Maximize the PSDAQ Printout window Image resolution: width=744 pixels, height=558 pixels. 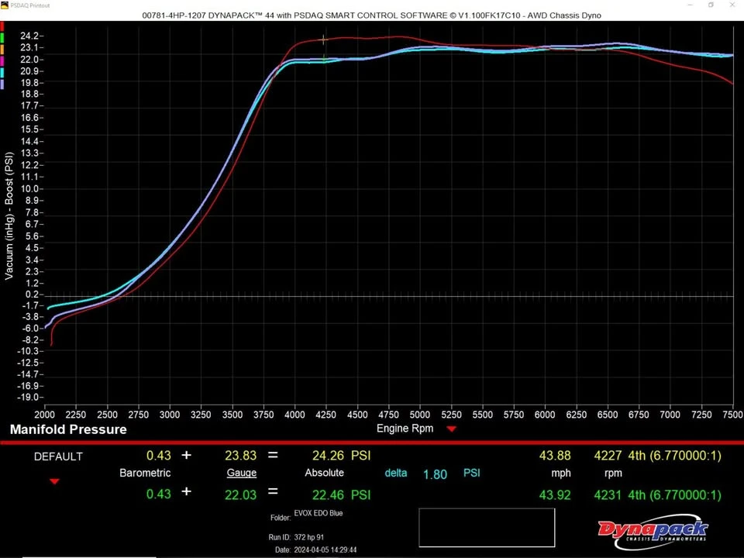pyautogui.click(x=711, y=5)
